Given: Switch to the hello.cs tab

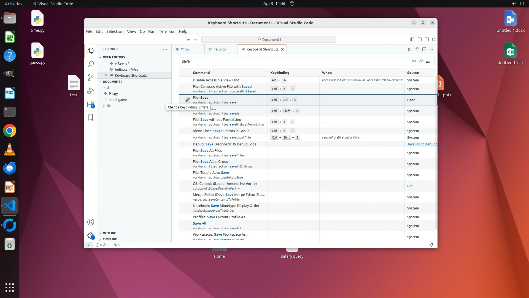Looking at the screenshot, I should [220, 49].
